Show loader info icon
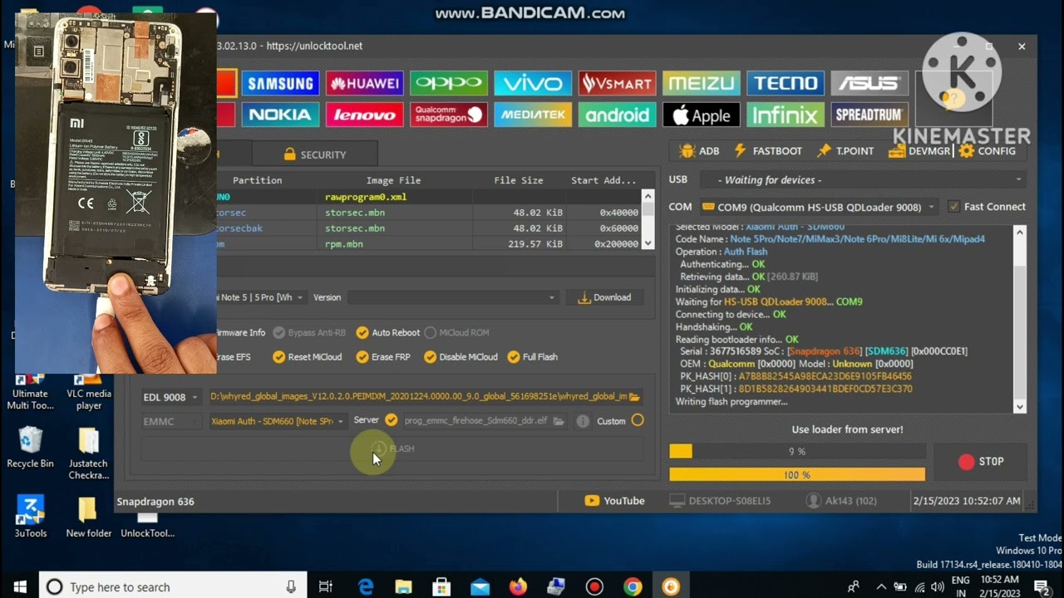 tap(583, 421)
